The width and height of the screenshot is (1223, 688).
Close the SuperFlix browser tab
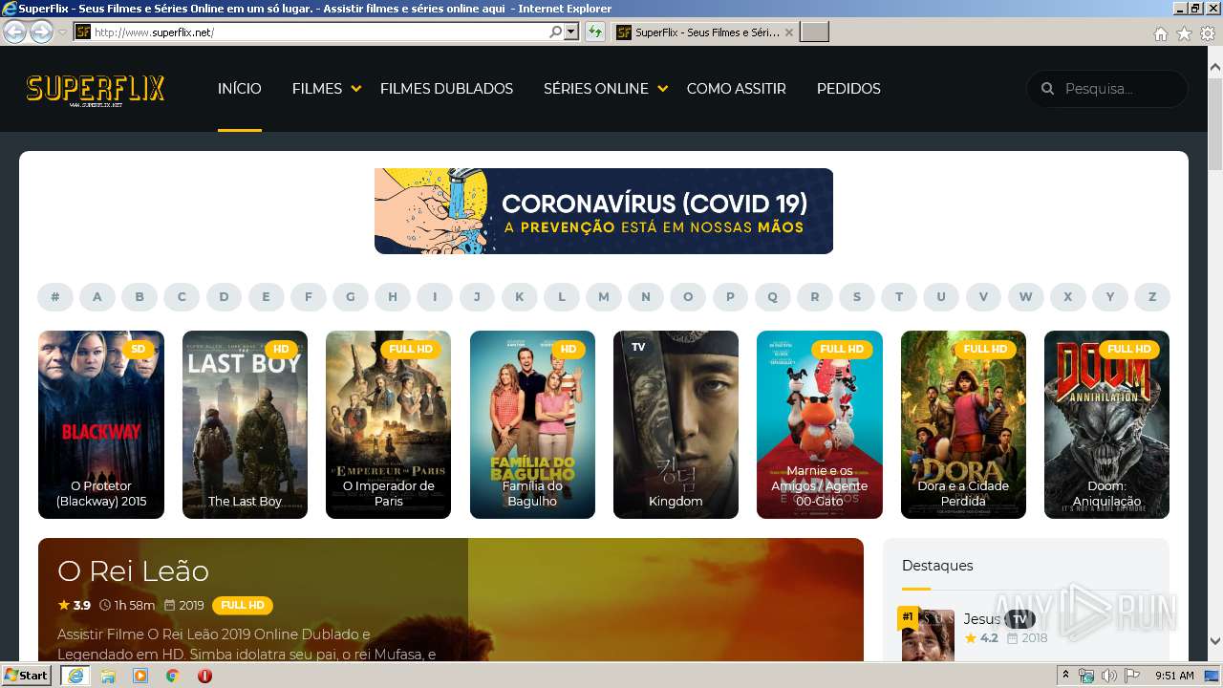click(x=788, y=32)
